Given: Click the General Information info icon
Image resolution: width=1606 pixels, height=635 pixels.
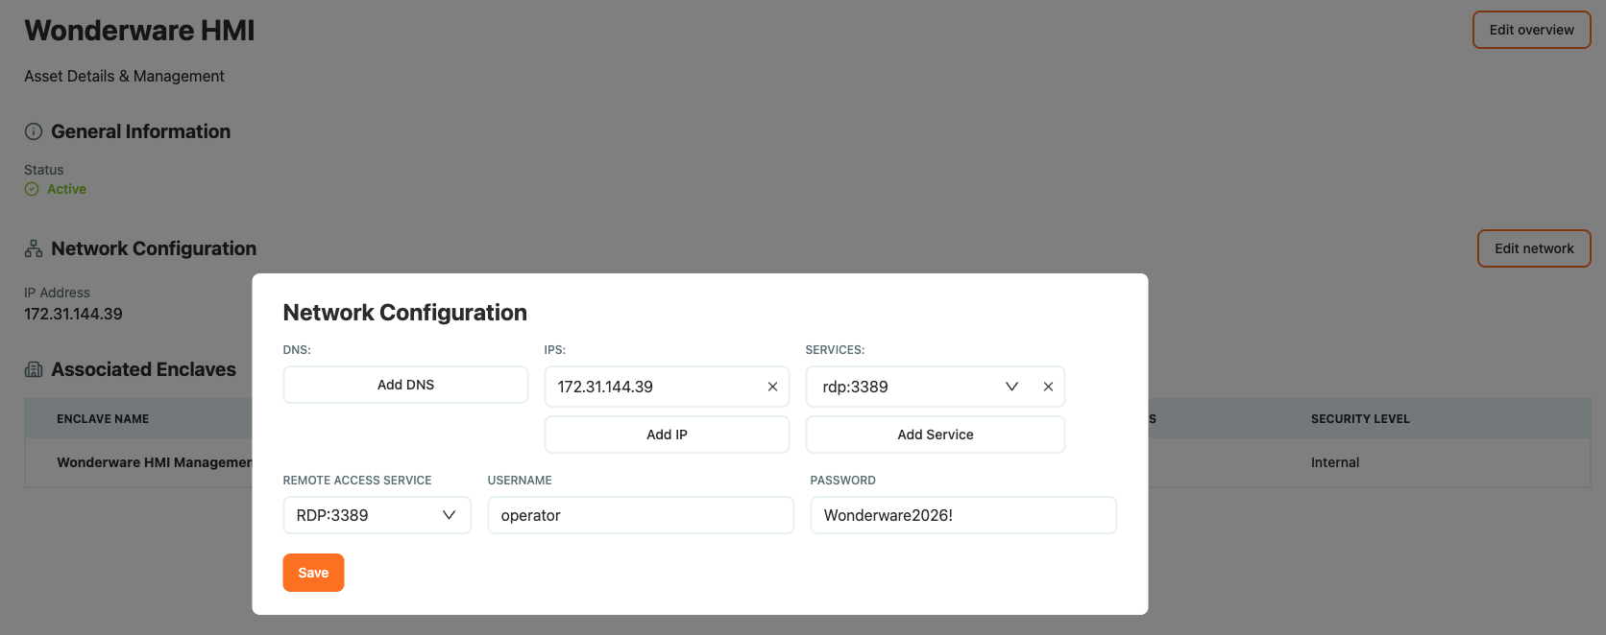Looking at the screenshot, I should (34, 131).
